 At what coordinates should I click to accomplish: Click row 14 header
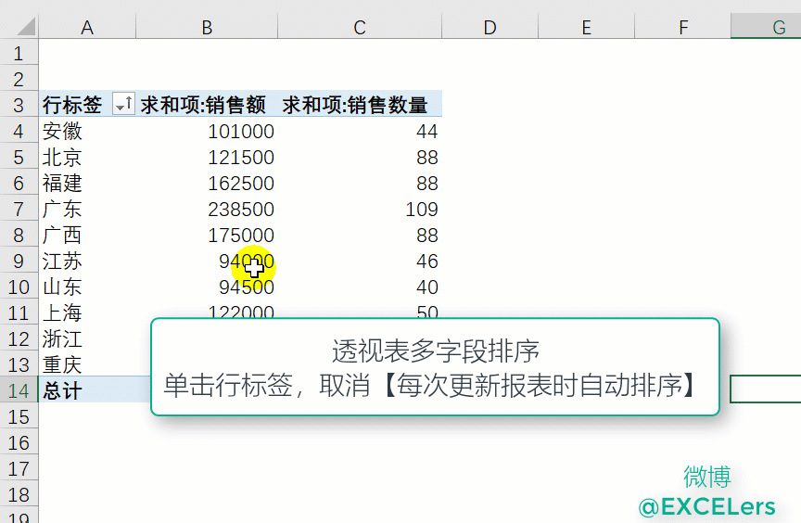pyautogui.click(x=19, y=390)
